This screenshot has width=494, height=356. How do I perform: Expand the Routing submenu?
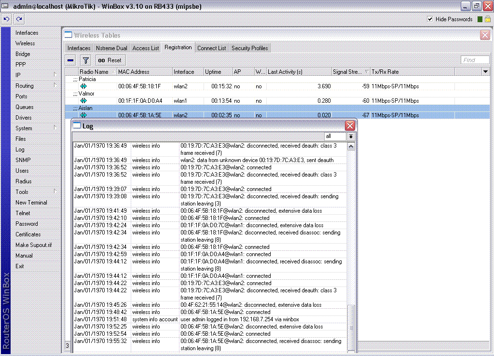tap(55, 85)
